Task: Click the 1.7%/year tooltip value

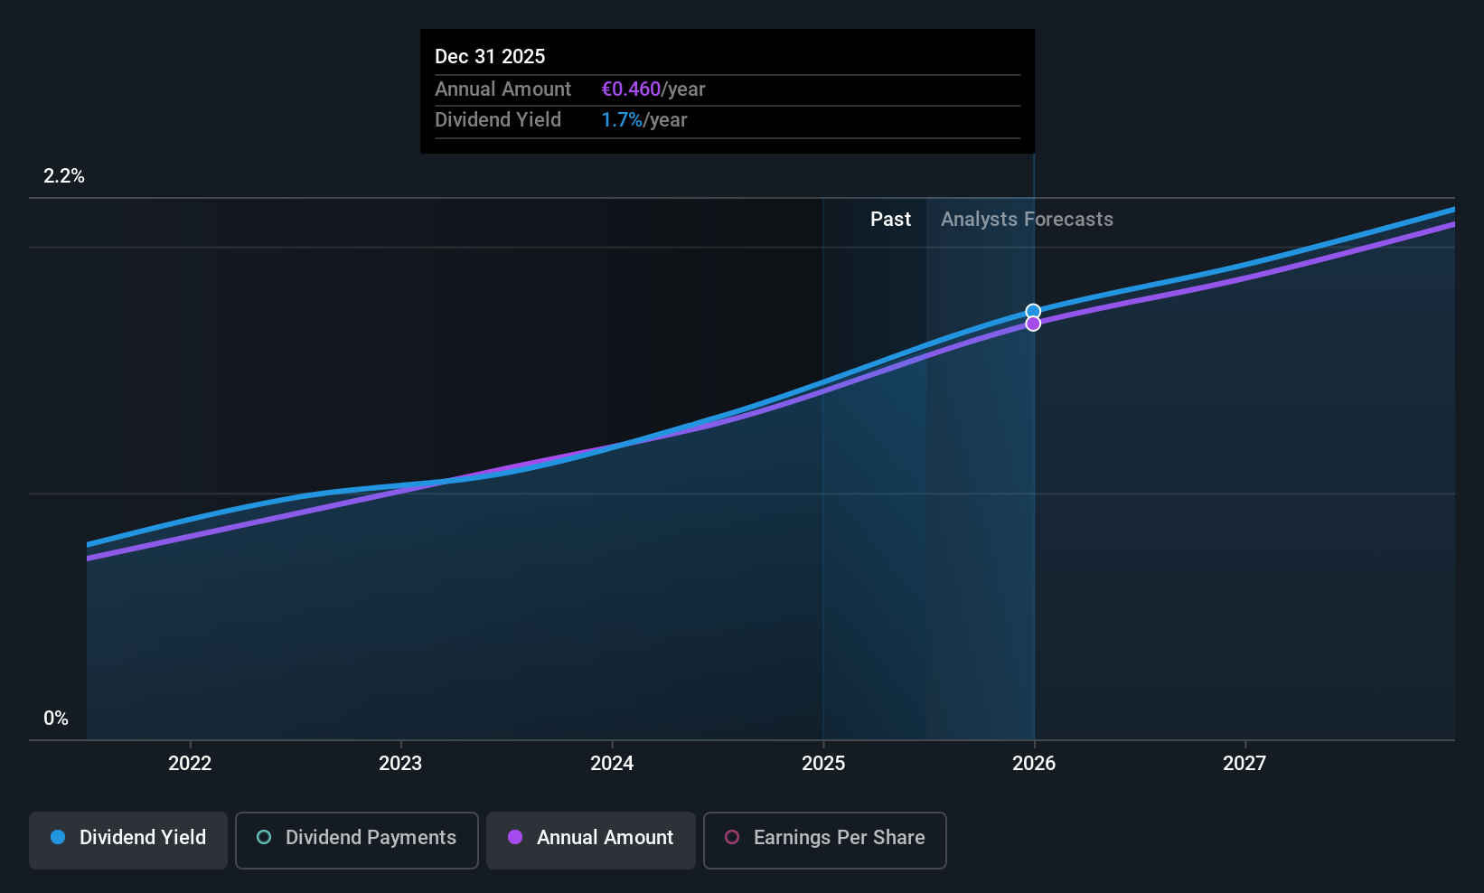Action: (x=644, y=120)
